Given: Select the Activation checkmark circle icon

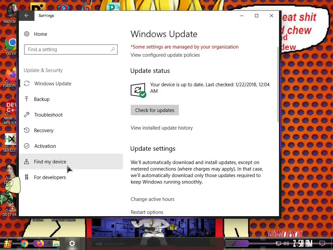Looking at the screenshot, I should point(27,146).
